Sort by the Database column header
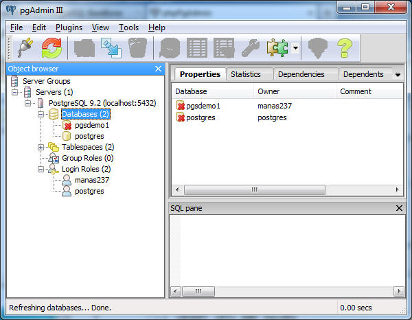The height and width of the screenshot is (320, 412). pos(213,91)
